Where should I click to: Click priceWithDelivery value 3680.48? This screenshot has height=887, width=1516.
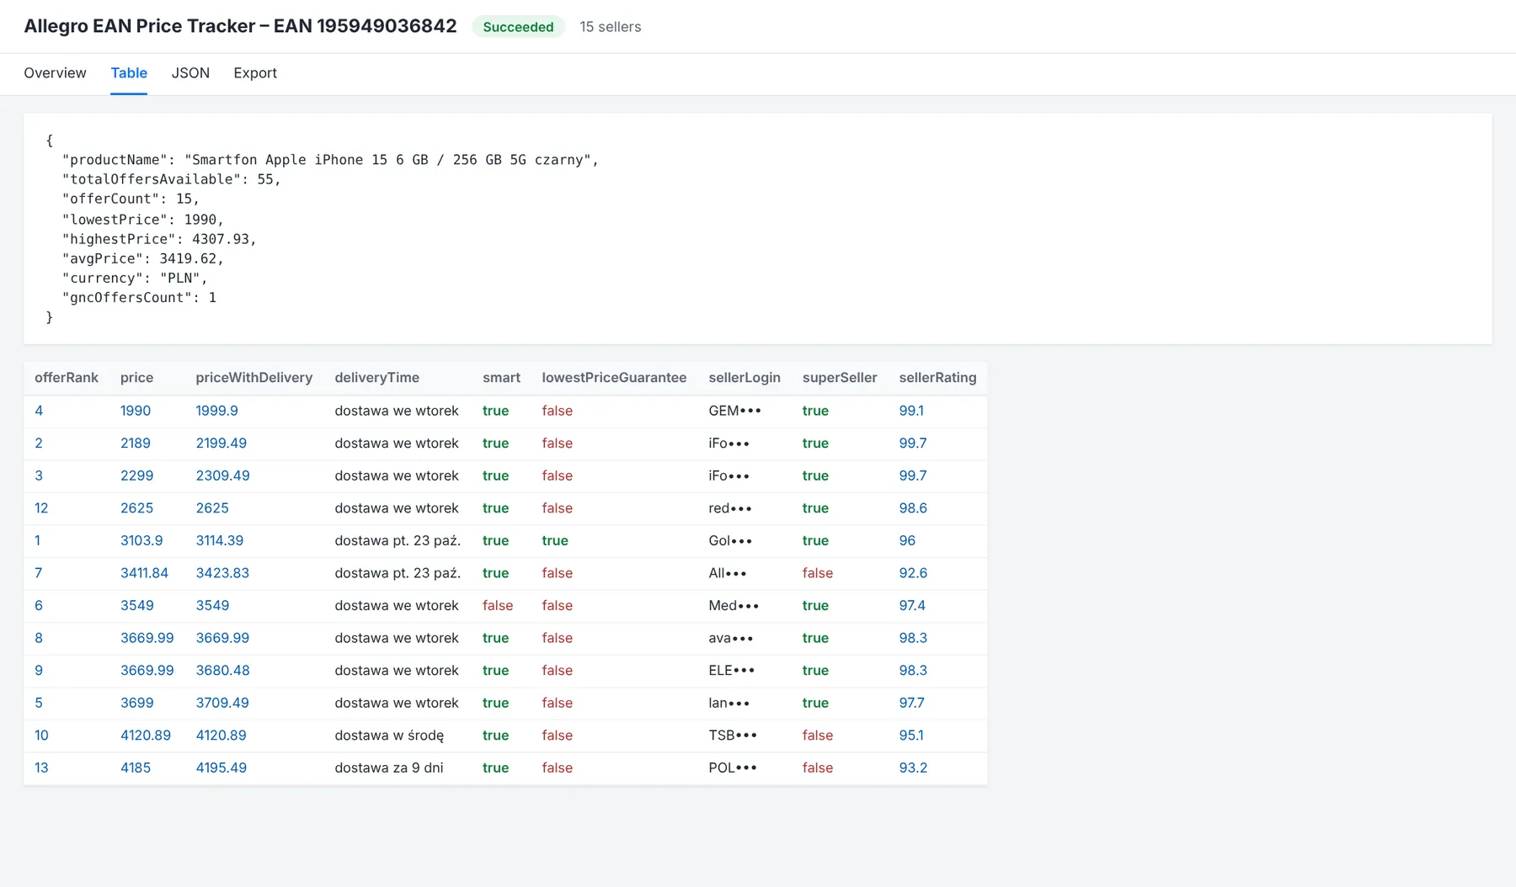coord(223,671)
